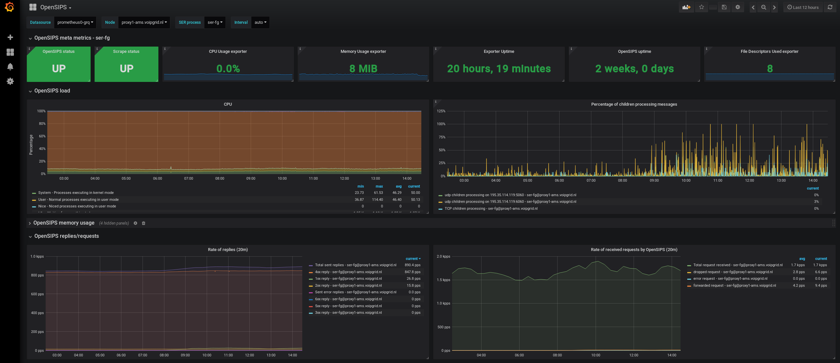Star this dashboard as favorite
The height and width of the screenshot is (363, 840).
coord(701,7)
